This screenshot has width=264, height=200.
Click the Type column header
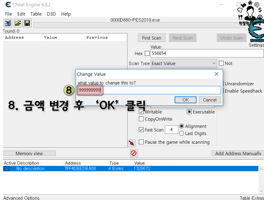[x=120, y=163]
